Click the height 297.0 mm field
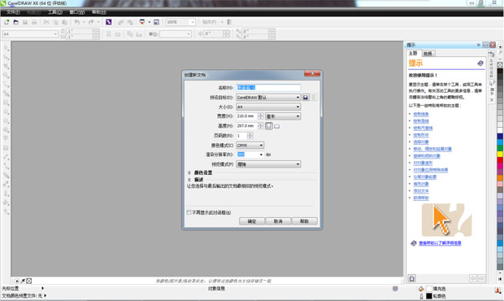This screenshot has width=504, height=301. click(247, 126)
